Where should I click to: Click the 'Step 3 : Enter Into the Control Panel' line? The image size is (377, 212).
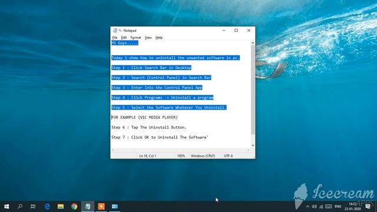point(157,88)
